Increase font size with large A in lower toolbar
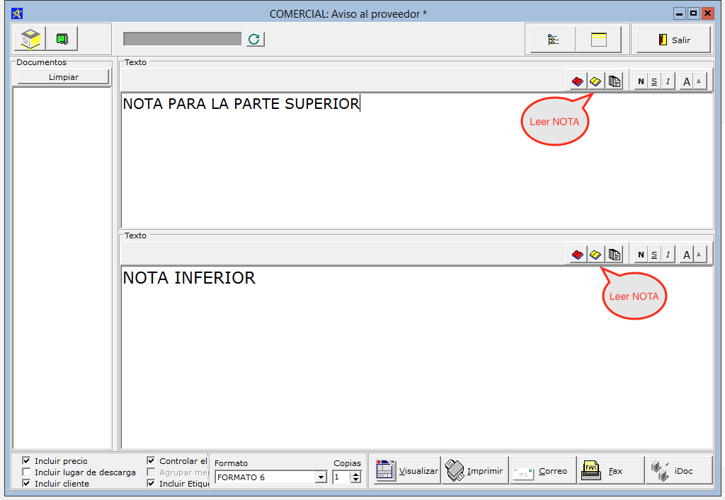The image size is (725, 500). click(x=685, y=255)
